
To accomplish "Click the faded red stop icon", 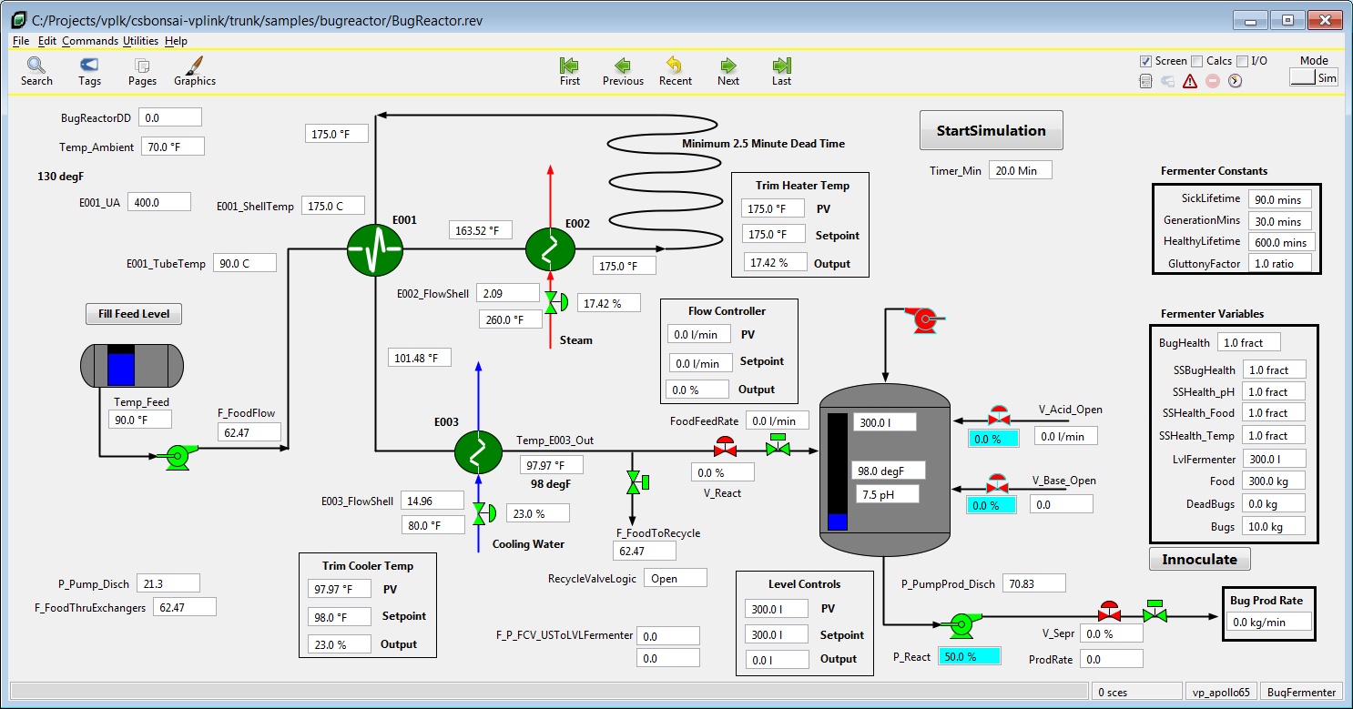I will (x=1213, y=81).
